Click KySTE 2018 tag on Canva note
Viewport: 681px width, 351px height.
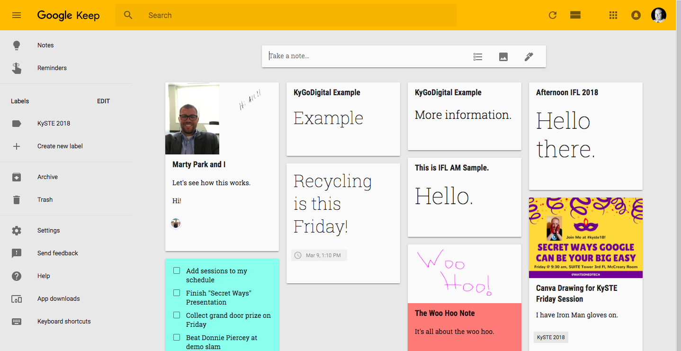pos(551,337)
